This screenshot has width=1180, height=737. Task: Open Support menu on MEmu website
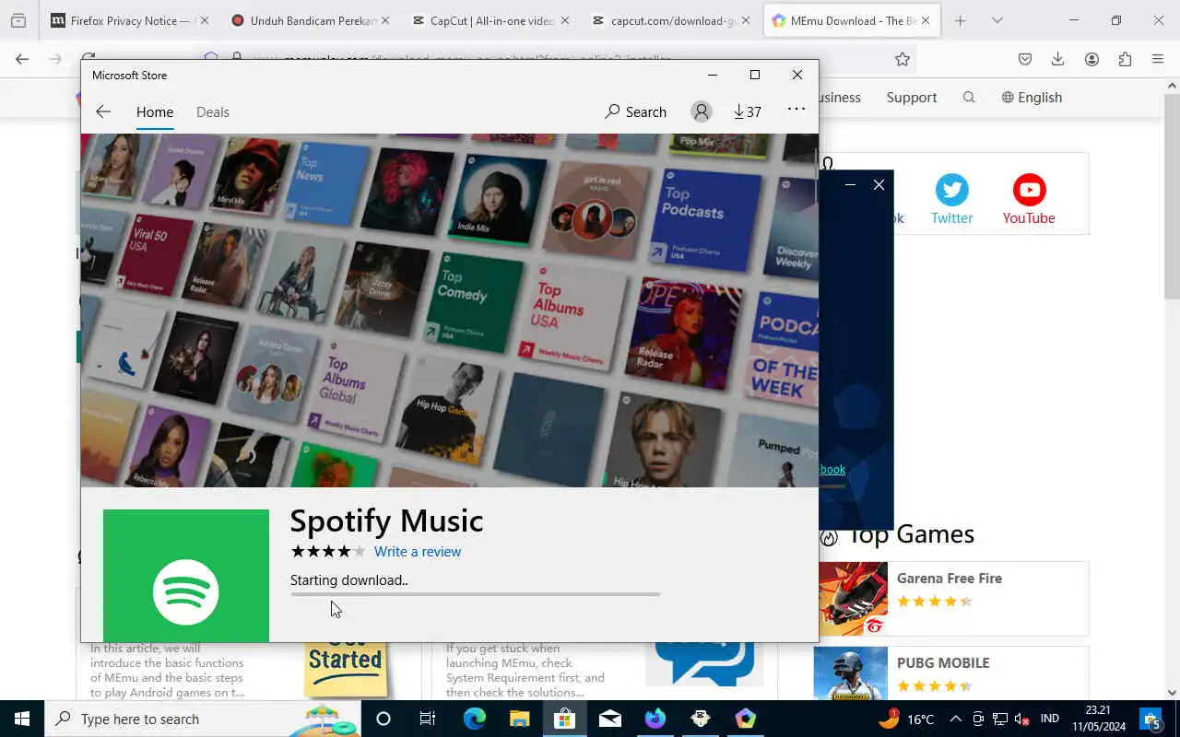[911, 97]
